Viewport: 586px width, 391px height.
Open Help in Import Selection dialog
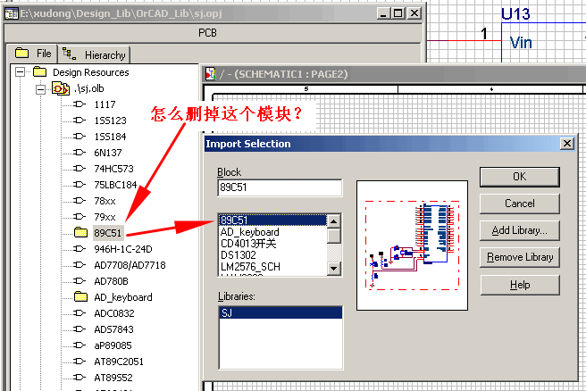pos(520,285)
